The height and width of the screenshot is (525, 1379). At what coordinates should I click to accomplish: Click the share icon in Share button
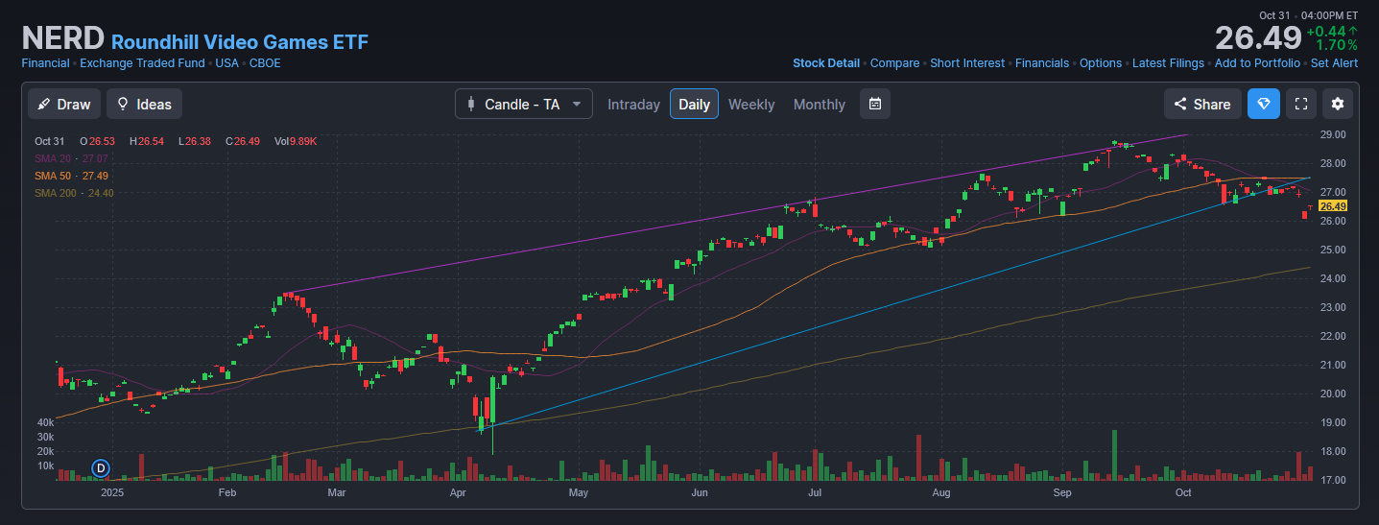click(1180, 104)
